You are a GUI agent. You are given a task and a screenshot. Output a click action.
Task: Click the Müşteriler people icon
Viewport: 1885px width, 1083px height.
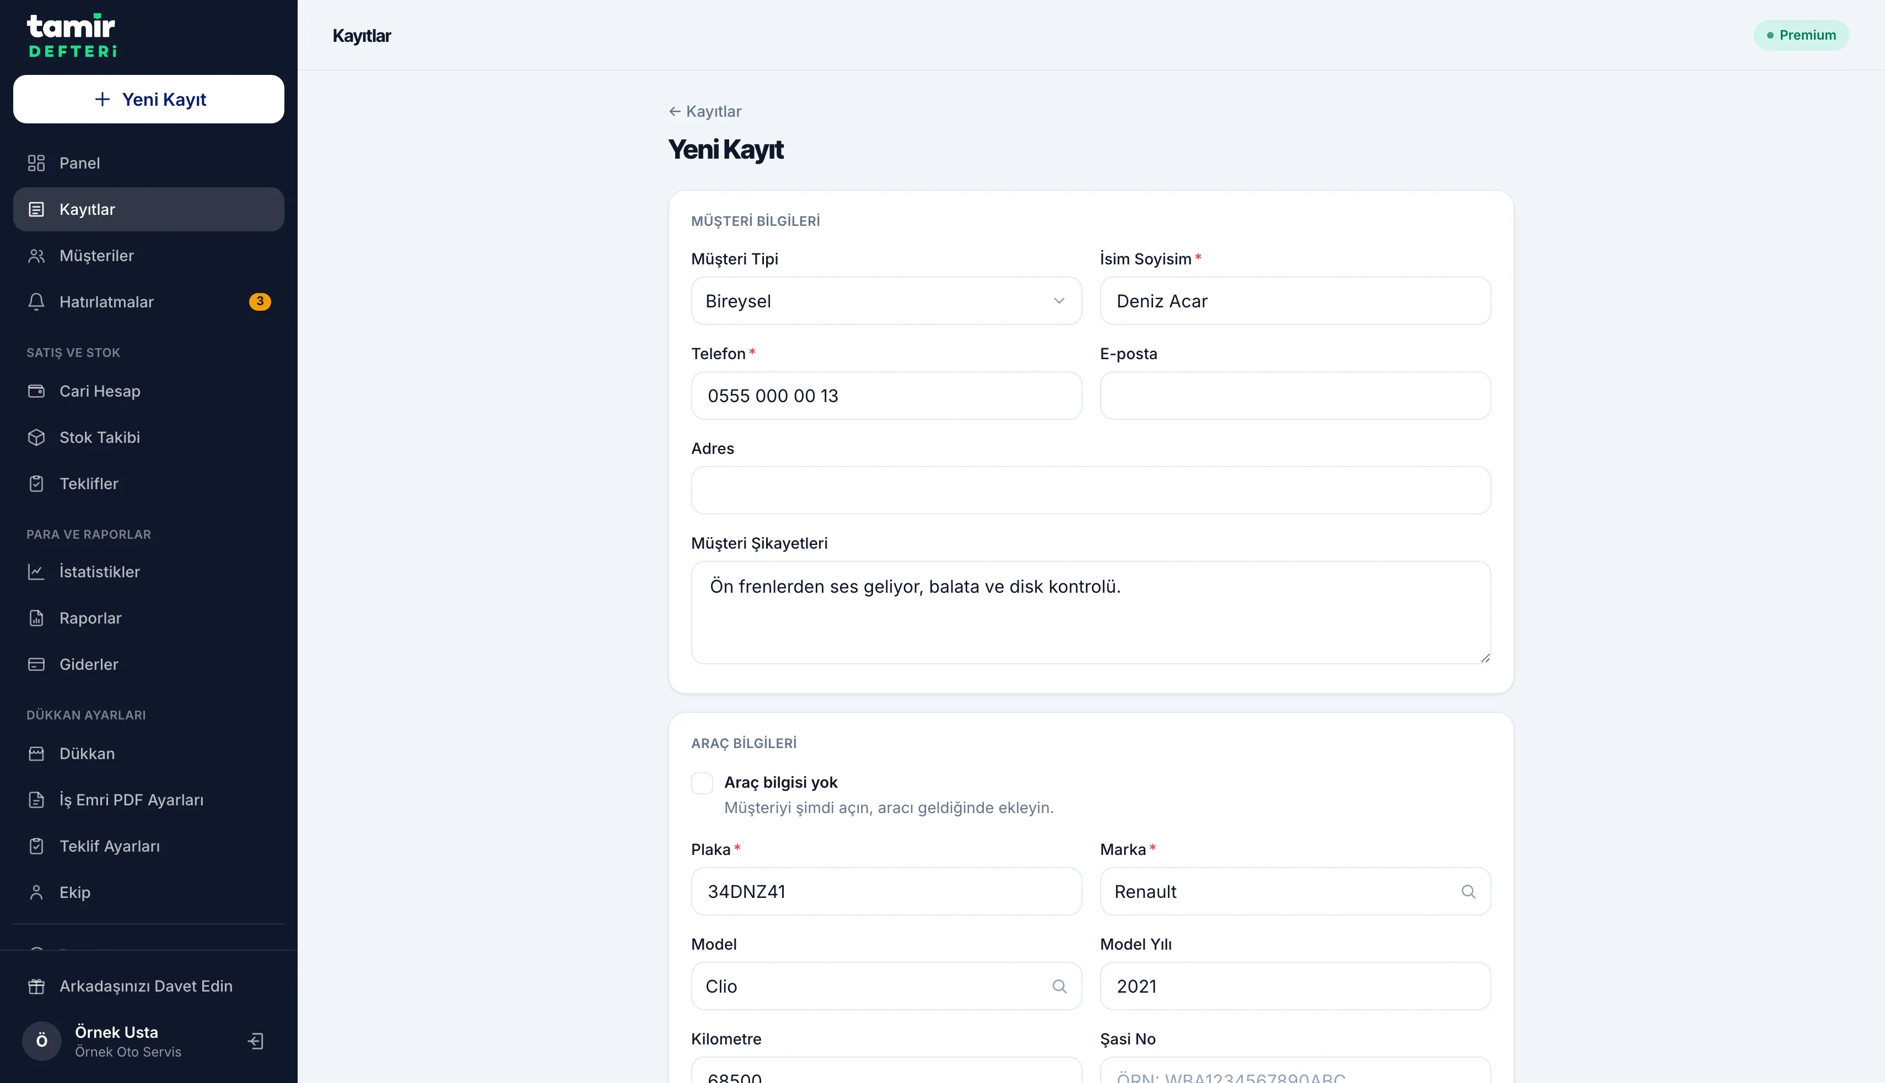[x=36, y=256]
